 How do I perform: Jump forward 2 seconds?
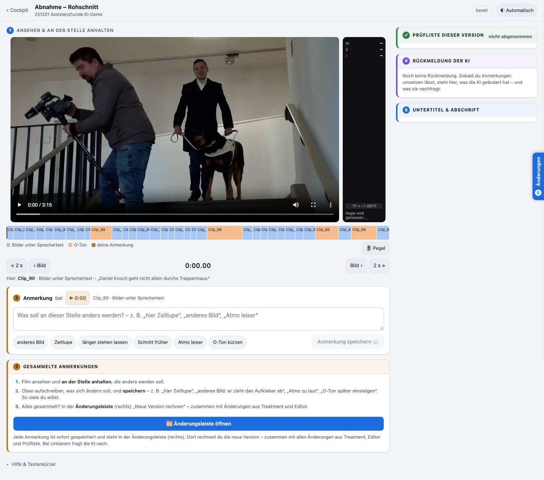tap(379, 265)
